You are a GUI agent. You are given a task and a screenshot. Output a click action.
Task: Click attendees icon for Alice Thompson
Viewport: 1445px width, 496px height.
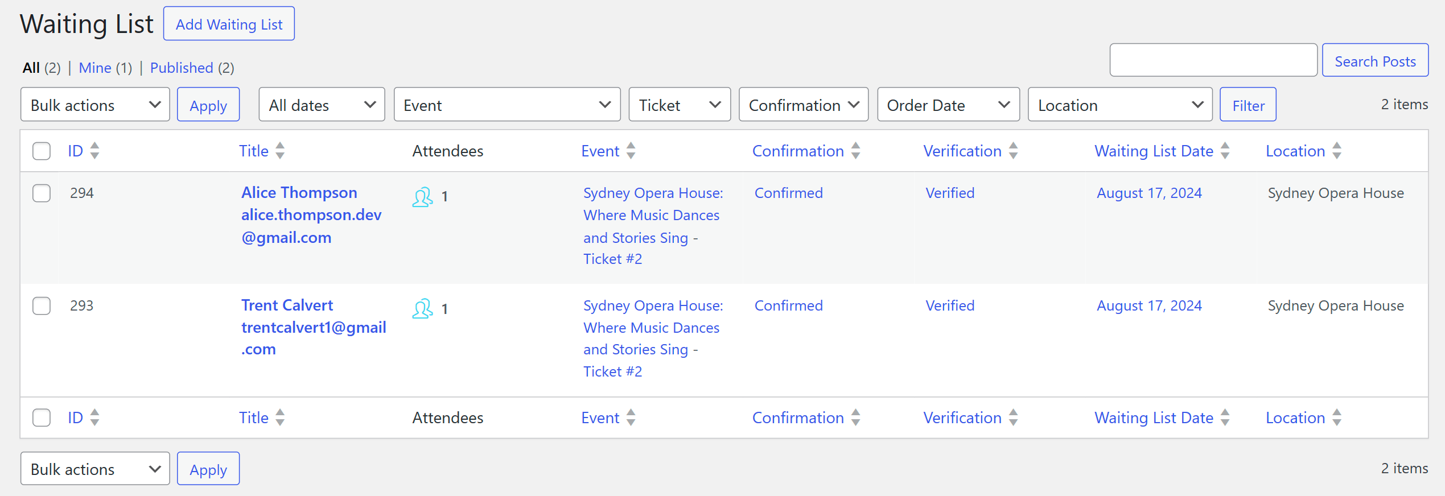click(x=422, y=197)
